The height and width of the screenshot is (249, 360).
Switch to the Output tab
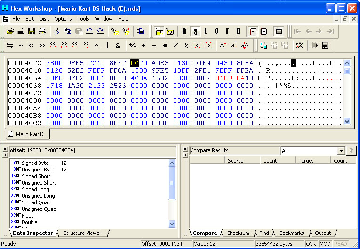coord(323,233)
